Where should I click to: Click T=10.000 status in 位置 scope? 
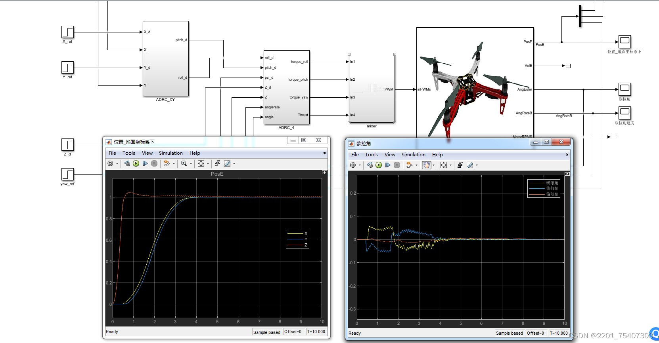[316, 332]
